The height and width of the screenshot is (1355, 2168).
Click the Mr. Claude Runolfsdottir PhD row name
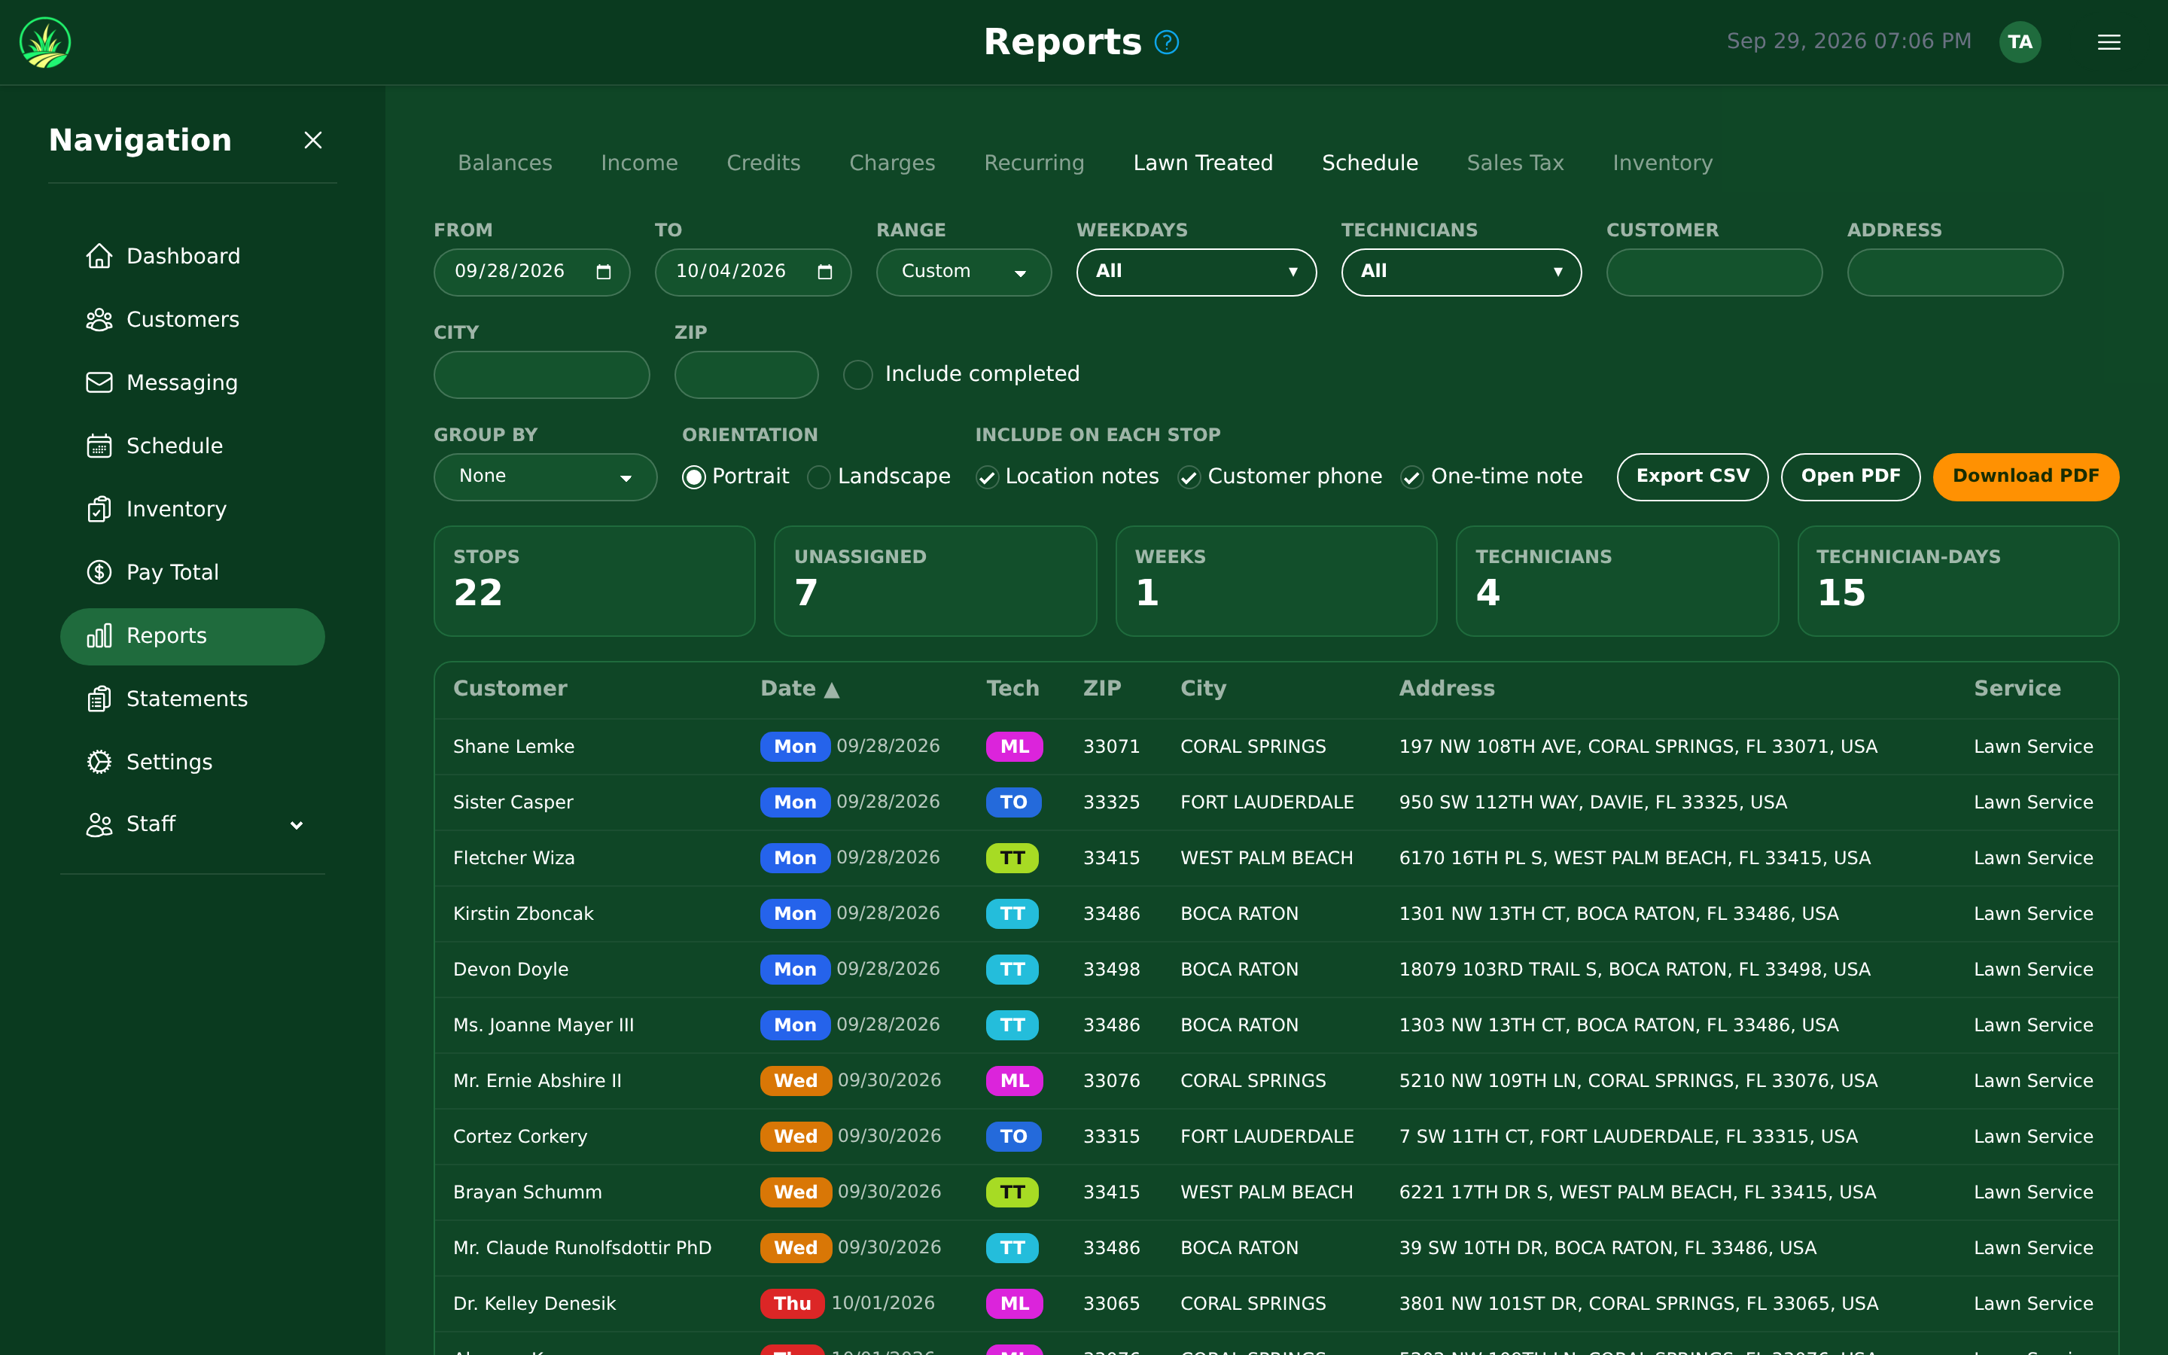(583, 1247)
